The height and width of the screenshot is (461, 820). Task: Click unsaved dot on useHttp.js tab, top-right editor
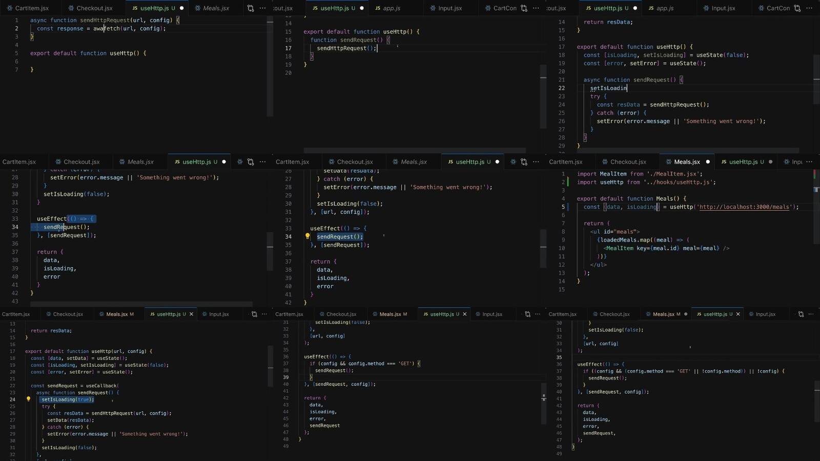coord(635,8)
